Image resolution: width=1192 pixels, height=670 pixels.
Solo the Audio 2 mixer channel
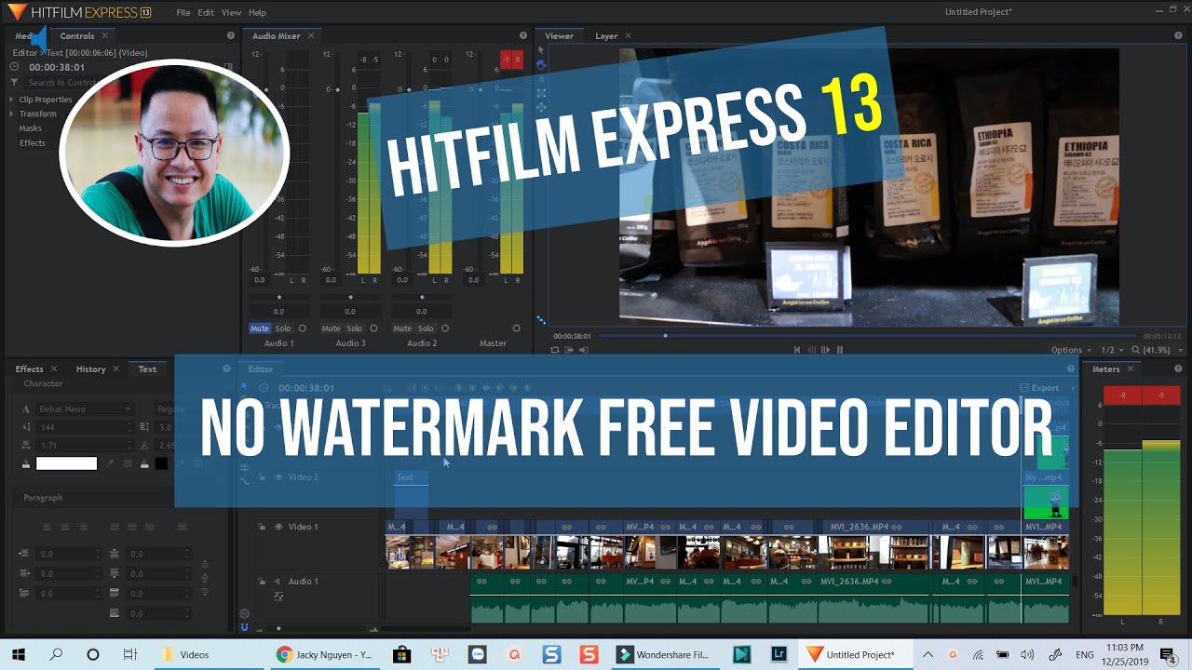click(426, 328)
